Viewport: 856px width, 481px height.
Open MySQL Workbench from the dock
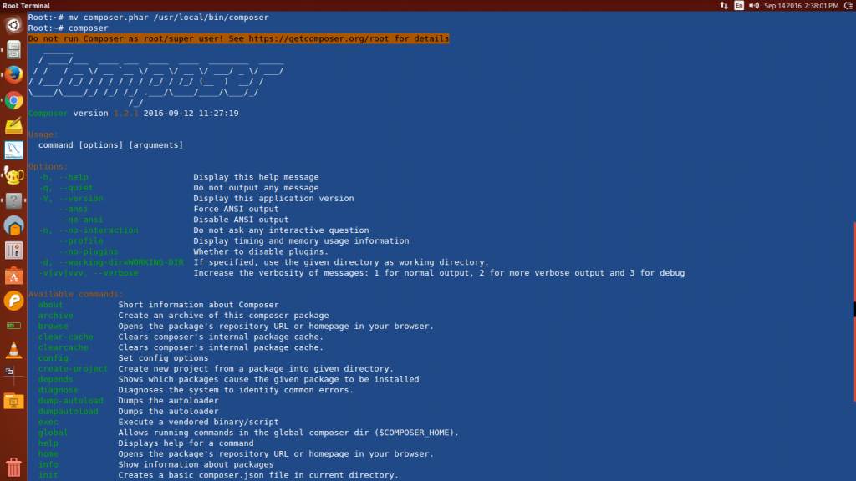coord(13,150)
